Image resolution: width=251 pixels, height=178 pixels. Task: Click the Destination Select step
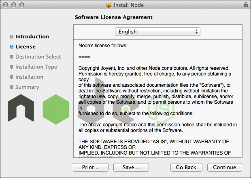pos(38,57)
